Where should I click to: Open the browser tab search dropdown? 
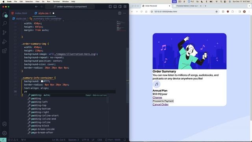tap(249, 6)
